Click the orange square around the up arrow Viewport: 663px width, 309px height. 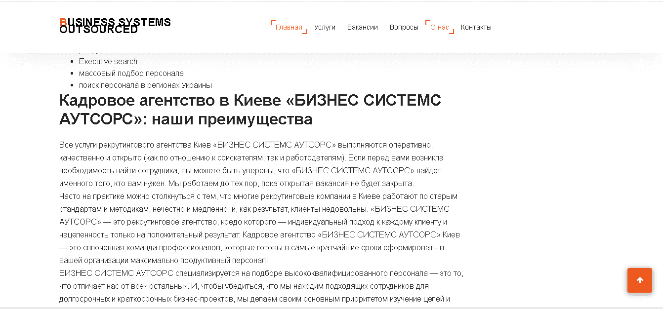click(x=639, y=280)
